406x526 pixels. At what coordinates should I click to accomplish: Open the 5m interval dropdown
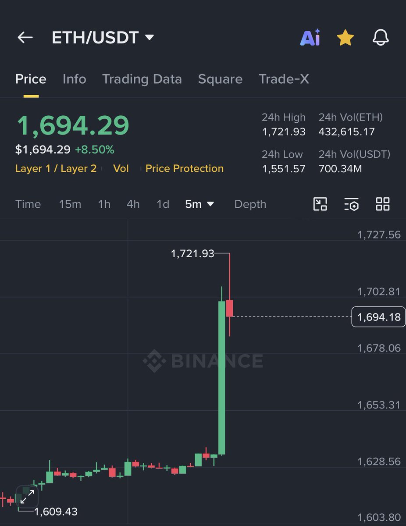(x=199, y=204)
